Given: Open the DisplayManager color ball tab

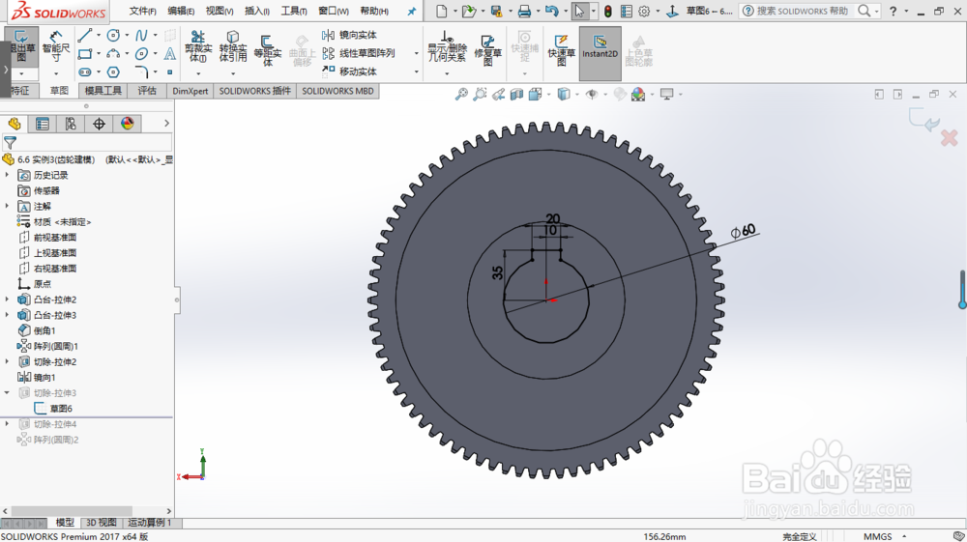Looking at the screenshot, I should point(127,124).
